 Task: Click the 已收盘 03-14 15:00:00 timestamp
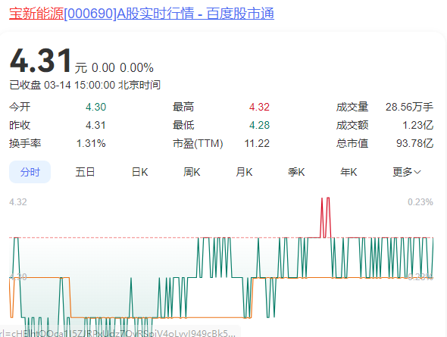85,85
